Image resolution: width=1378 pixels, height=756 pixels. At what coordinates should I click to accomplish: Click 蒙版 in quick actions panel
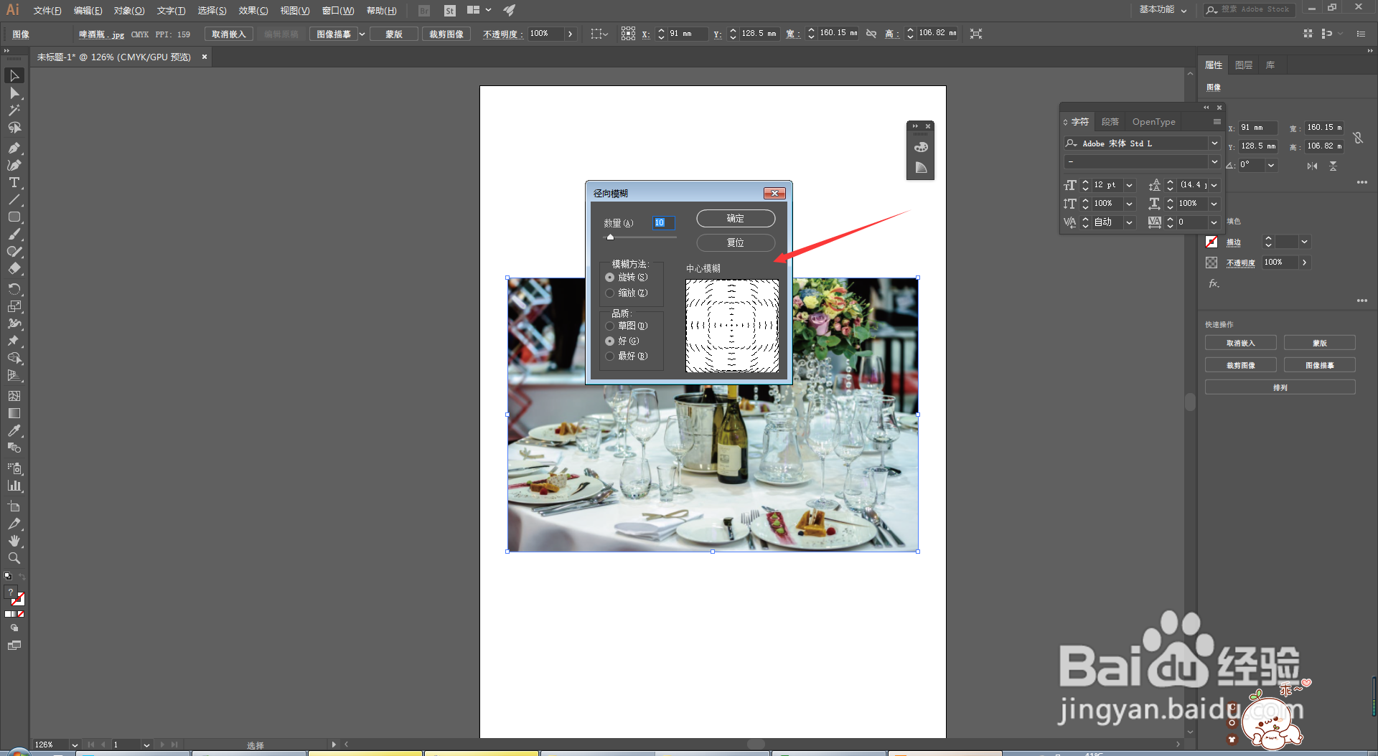[1319, 343]
